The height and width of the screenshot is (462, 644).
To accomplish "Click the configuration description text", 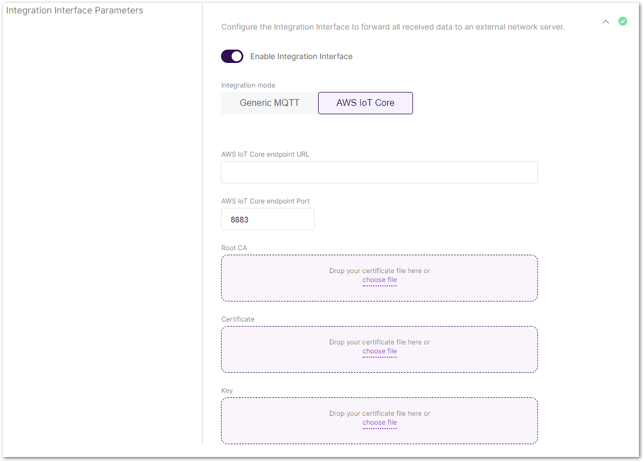I will tap(392, 27).
